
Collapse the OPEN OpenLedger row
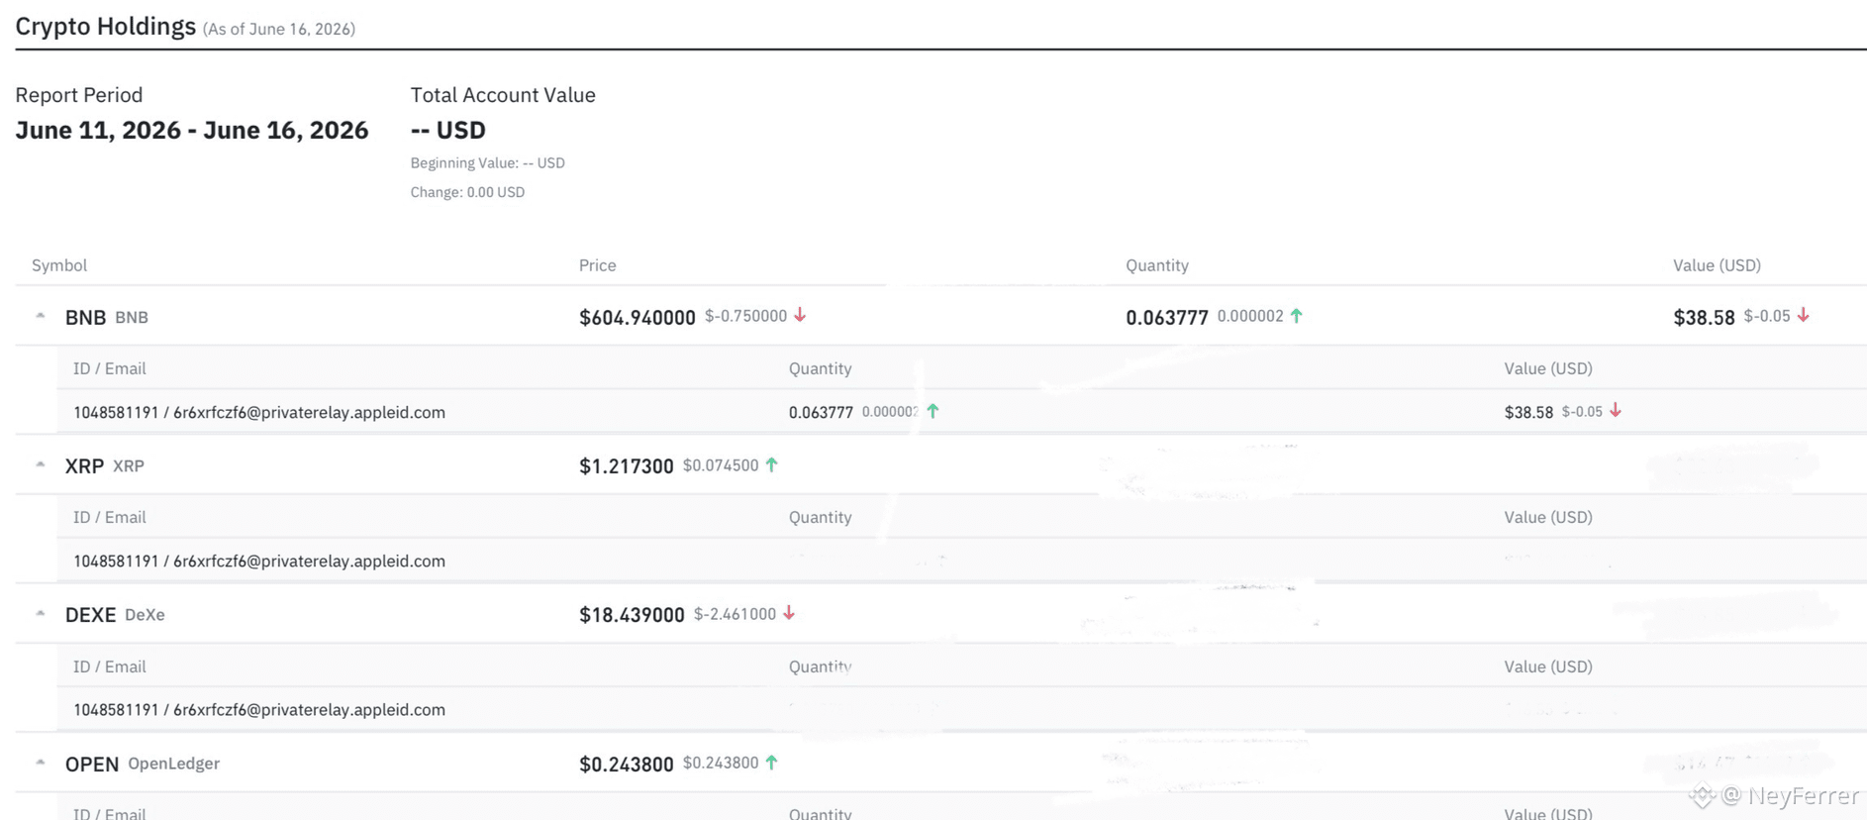(x=41, y=763)
